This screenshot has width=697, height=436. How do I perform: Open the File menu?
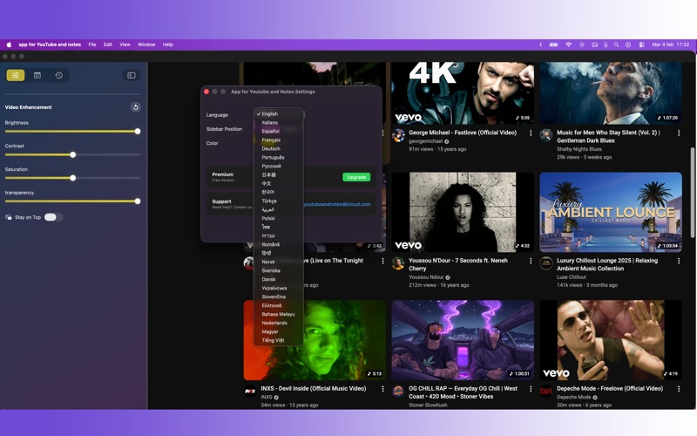[x=92, y=44]
